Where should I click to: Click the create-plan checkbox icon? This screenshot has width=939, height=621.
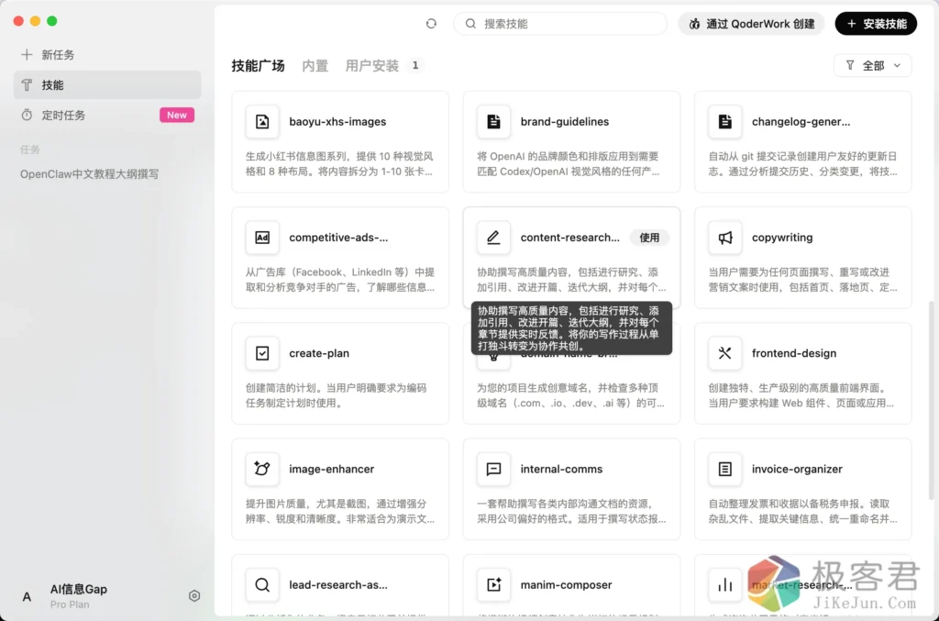(x=262, y=353)
